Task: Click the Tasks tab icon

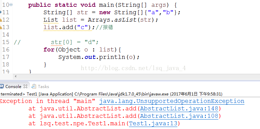Action: 34,86
